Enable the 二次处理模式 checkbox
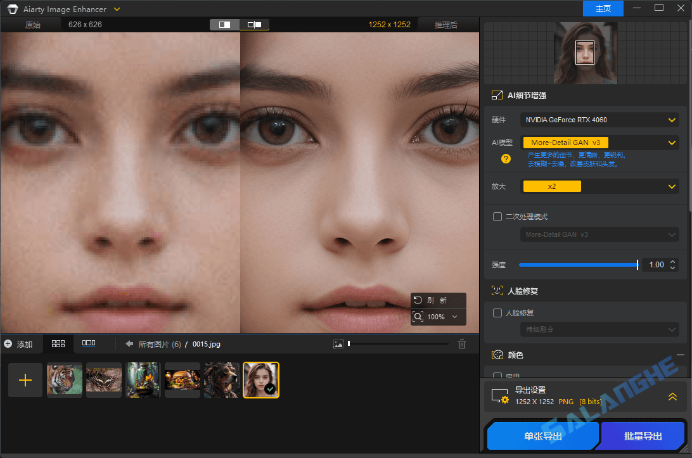The width and height of the screenshot is (692, 458). 497,216
